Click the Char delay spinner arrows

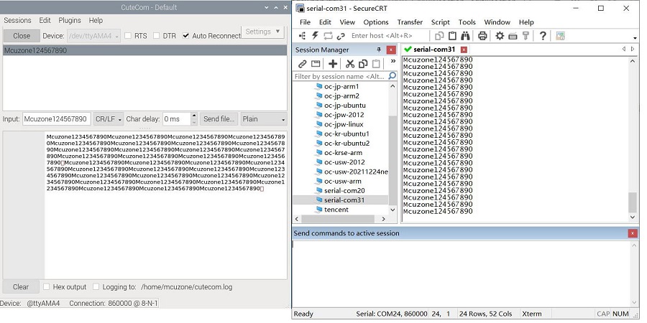[x=194, y=119]
